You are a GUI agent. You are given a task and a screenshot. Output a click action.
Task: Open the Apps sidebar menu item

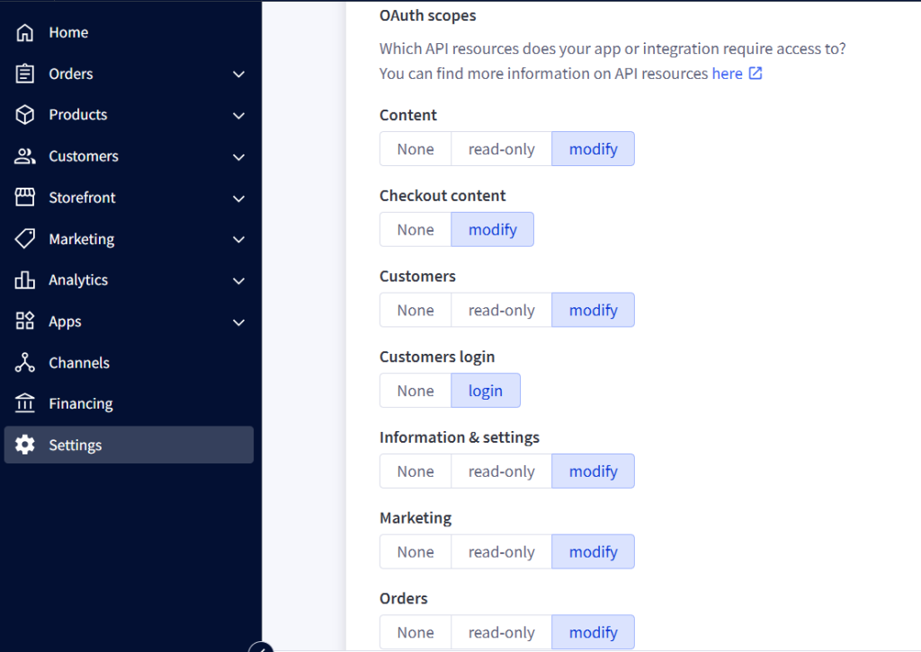click(x=65, y=322)
